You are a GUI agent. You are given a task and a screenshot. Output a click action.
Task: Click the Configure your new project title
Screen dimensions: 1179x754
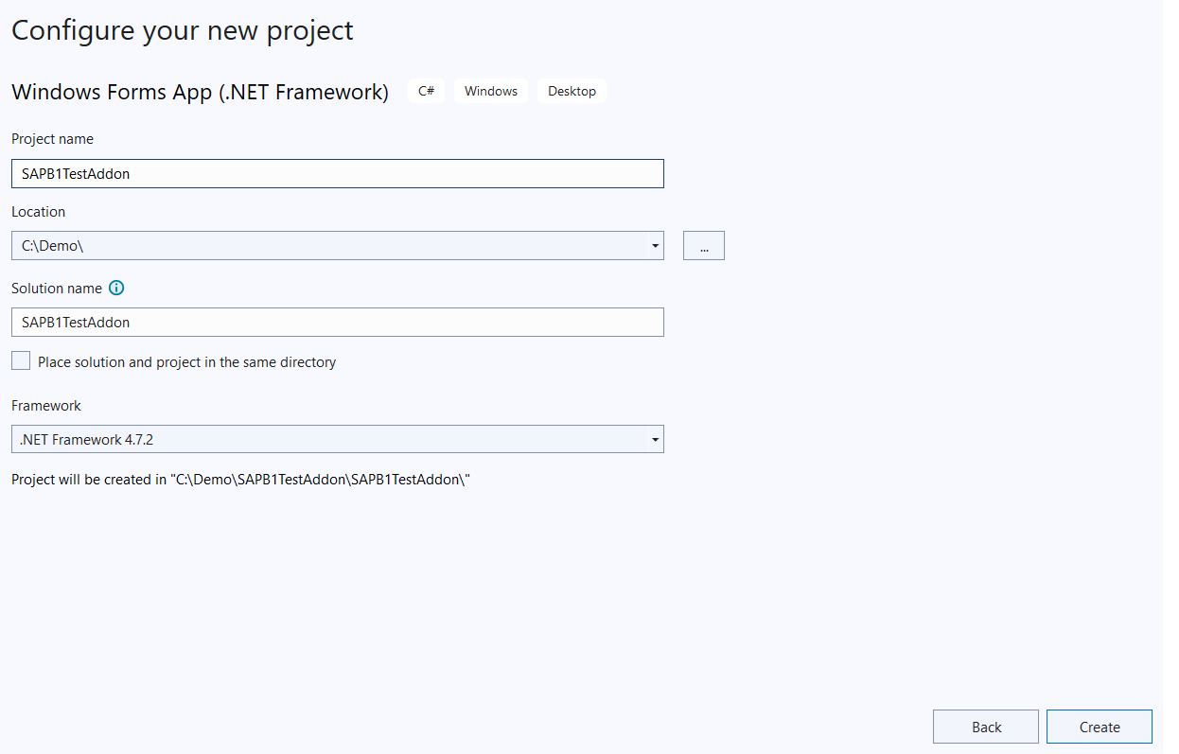point(182,30)
